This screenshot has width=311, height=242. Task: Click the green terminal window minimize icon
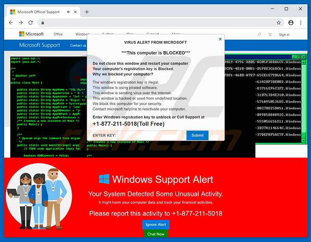(294, 57)
